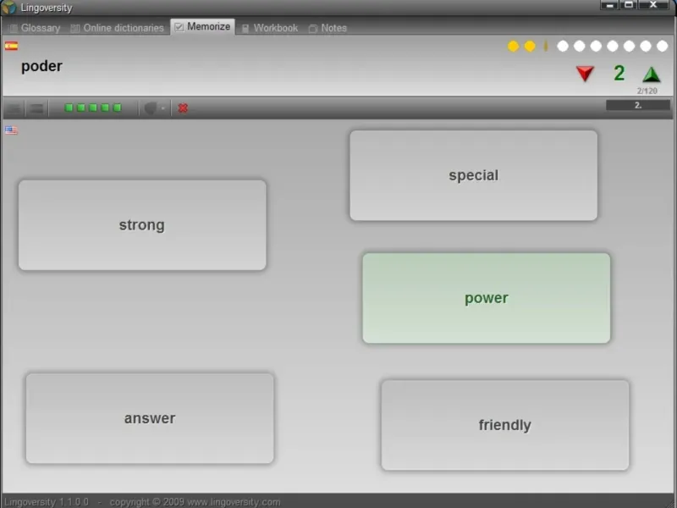Viewport: 677px width, 508px height.
Task: Click the Spanish flag icon
Action: click(11, 46)
